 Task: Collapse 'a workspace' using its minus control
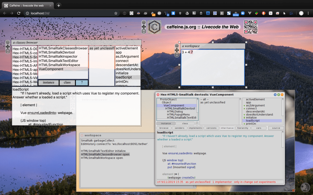coord(177,55)
